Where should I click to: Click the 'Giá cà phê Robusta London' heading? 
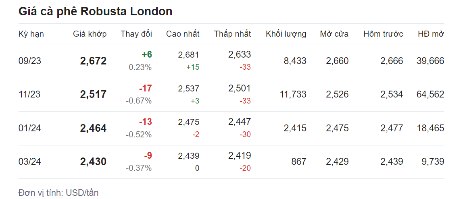point(96,12)
